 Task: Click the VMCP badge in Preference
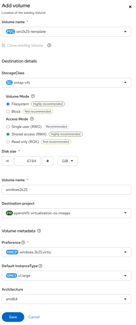(12, 252)
